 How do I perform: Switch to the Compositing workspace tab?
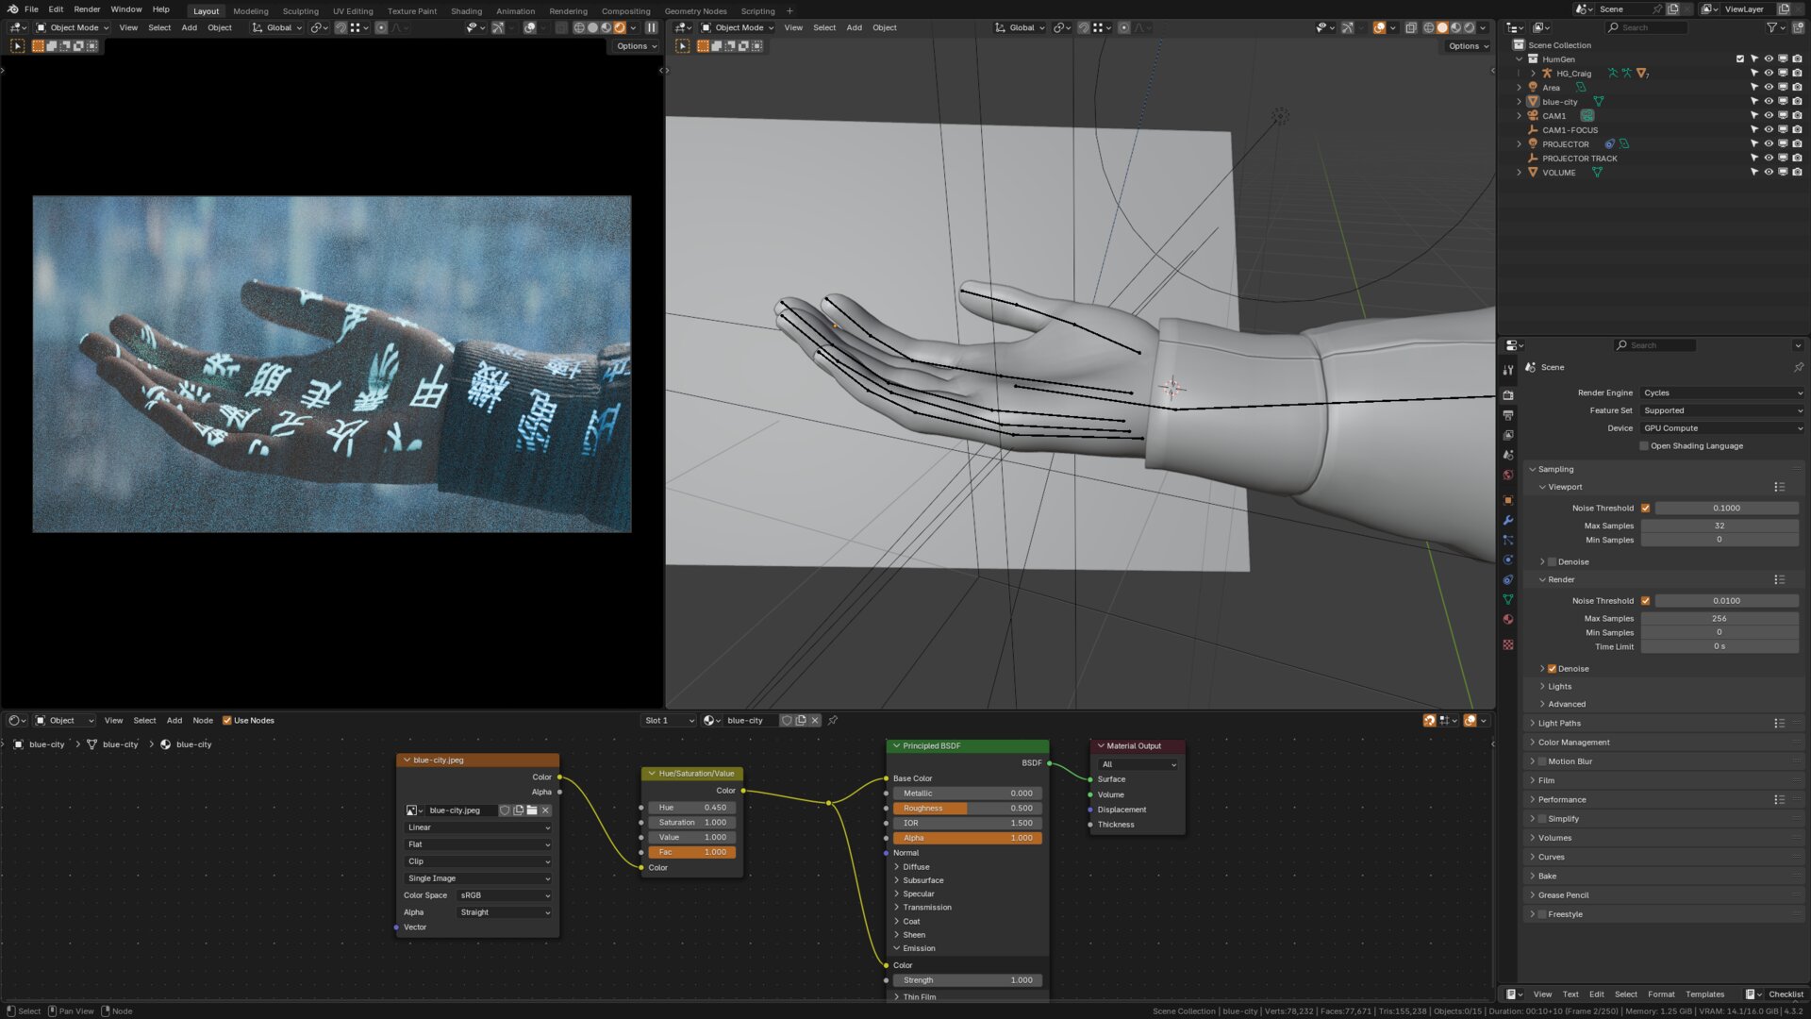tap(625, 11)
